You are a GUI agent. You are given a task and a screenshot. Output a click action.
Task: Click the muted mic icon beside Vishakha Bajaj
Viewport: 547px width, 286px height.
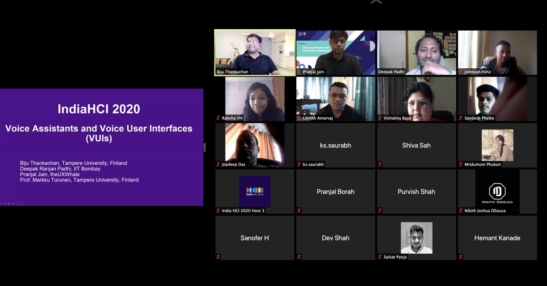pos(380,118)
